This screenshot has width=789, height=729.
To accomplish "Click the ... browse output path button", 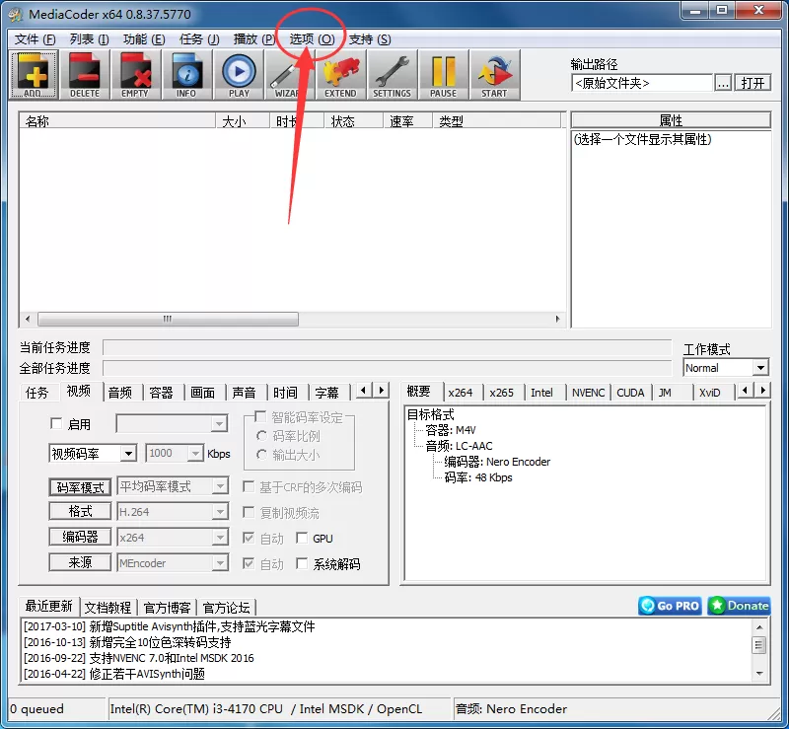I will [x=723, y=83].
